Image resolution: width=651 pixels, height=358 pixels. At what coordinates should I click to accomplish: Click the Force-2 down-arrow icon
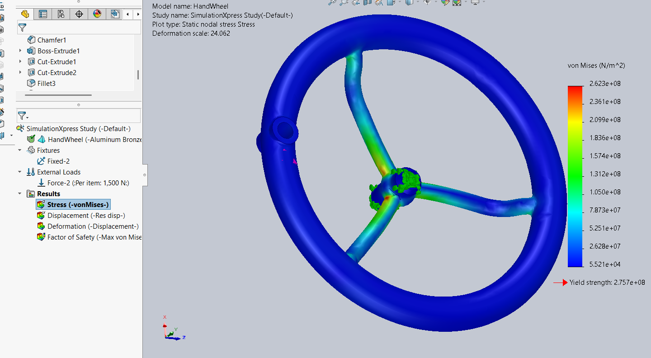(x=41, y=183)
